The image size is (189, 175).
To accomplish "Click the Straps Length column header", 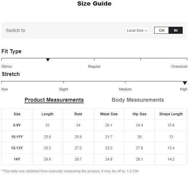I will (171, 114).
